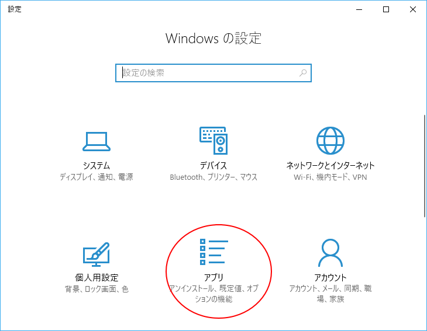Viewport: 427px width, 331px height.
Task: Open the アカウント person icon
Action: [330, 253]
